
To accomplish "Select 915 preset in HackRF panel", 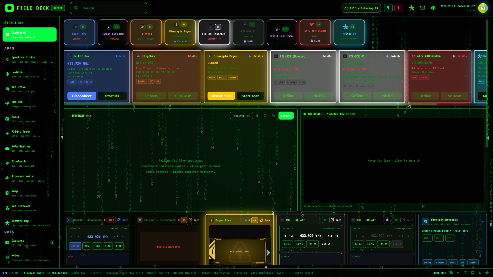I will pyautogui.click(x=87, y=246).
